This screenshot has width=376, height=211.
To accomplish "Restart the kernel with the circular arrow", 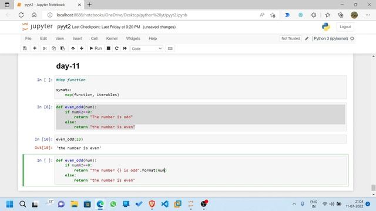I will point(116,48).
